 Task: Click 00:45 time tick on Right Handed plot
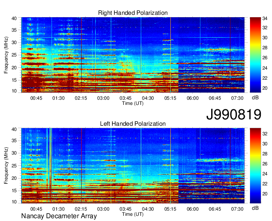(x=36, y=98)
